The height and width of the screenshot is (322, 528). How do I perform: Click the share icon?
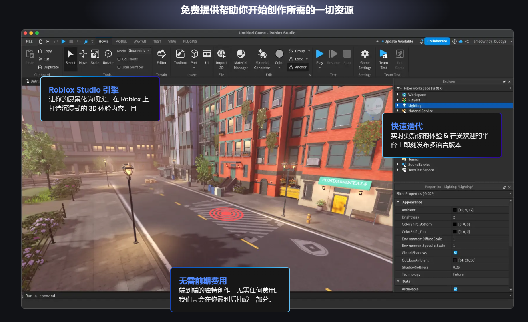pos(467,41)
